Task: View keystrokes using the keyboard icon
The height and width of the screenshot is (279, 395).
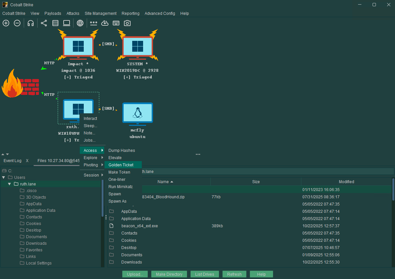Action: point(116,23)
